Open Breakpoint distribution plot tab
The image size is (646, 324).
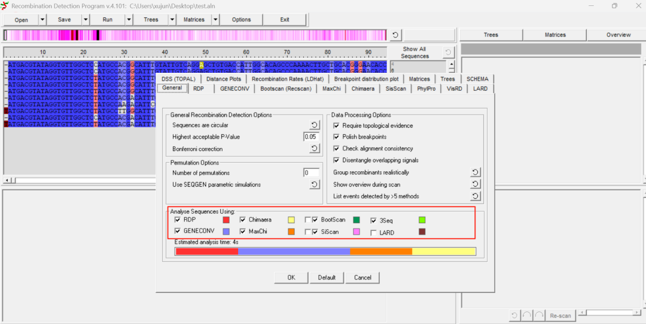pos(366,79)
